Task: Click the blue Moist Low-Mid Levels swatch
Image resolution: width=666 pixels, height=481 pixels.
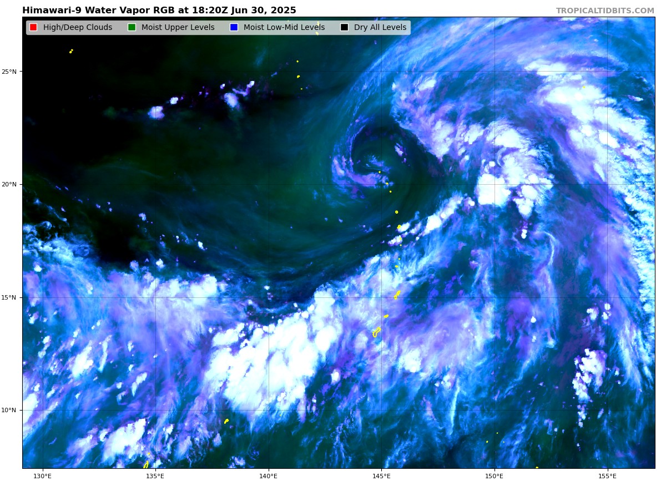Action: (x=234, y=28)
